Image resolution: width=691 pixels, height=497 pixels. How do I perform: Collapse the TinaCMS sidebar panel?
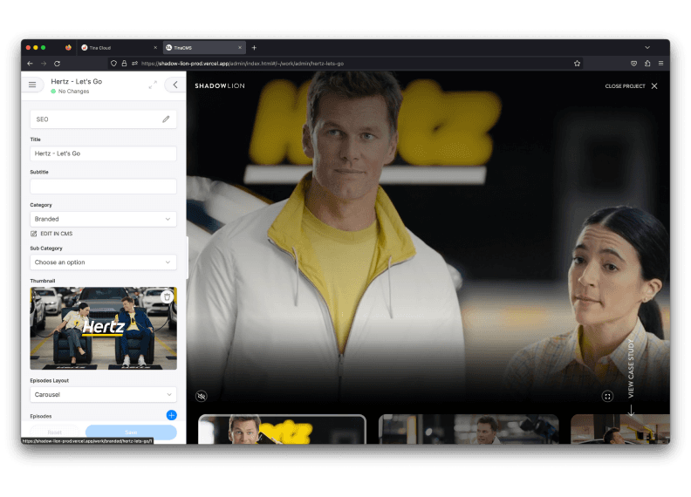[x=175, y=85]
